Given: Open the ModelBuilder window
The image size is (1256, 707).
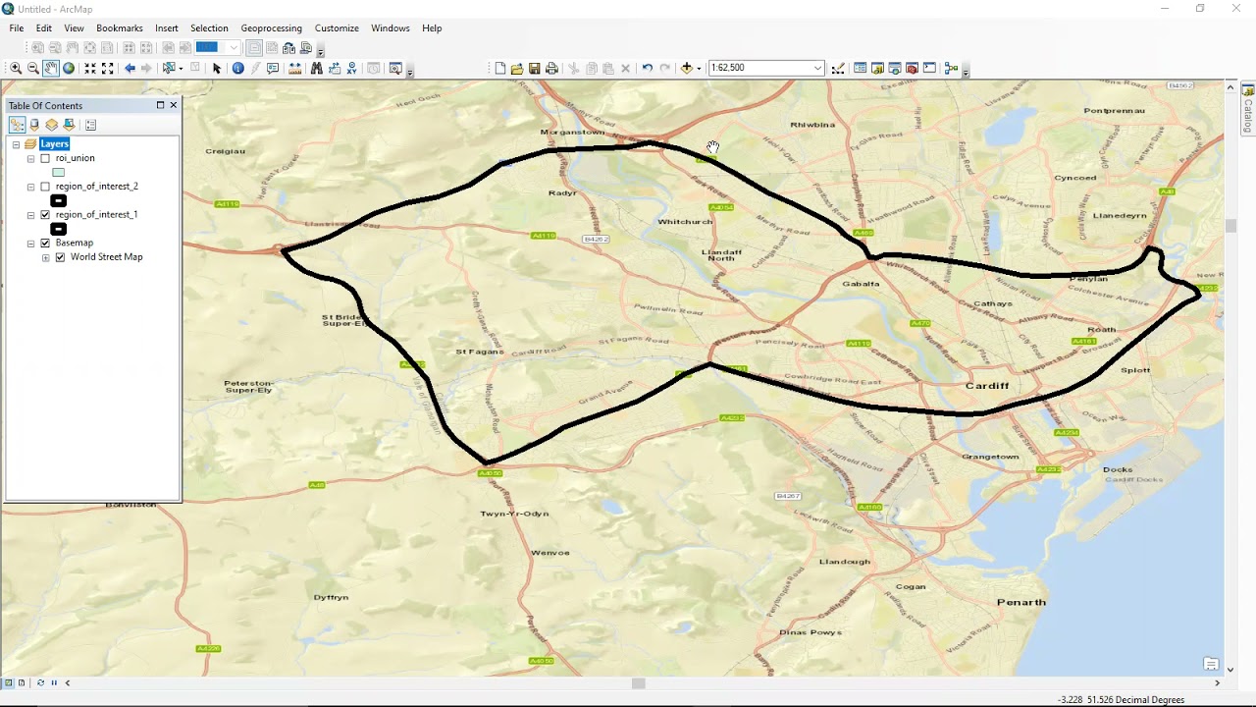Looking at the screenshot, I should (951, 68).
